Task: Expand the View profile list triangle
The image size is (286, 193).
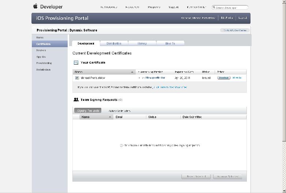Action: point(139,78)
